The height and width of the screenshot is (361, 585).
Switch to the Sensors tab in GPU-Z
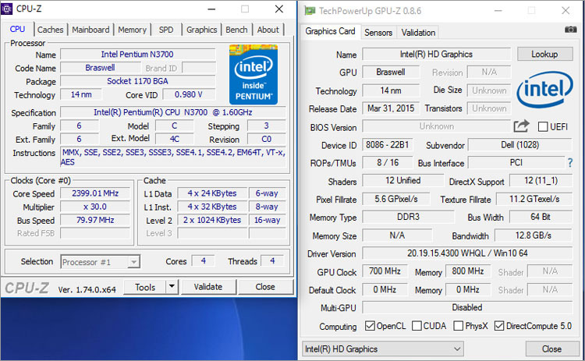click(x=378, y=33)
